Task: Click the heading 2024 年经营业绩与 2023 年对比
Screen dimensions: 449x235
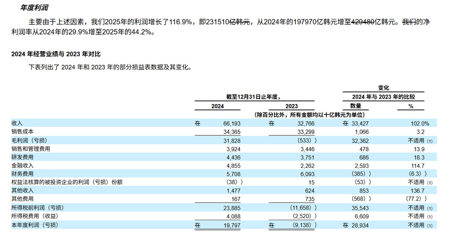Action: pyautogui.click(x=56, y=54)
